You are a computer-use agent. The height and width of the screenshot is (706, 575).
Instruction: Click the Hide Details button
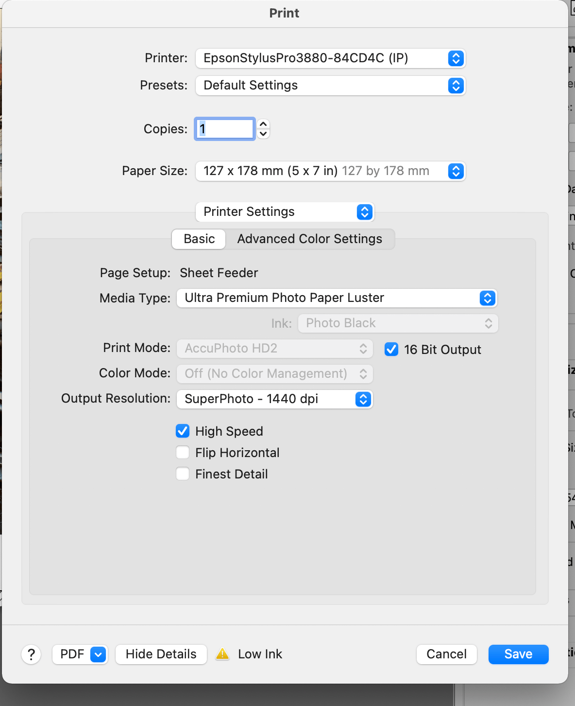[x=161, y=654]
